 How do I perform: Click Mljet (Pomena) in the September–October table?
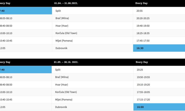[64, 100]
